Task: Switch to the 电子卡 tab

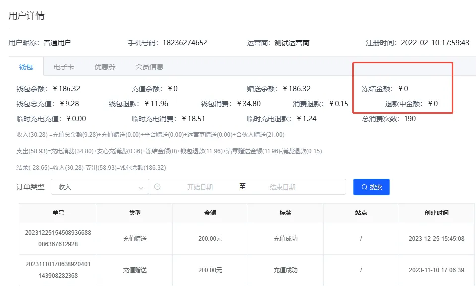Action: (x=64, y=66)
